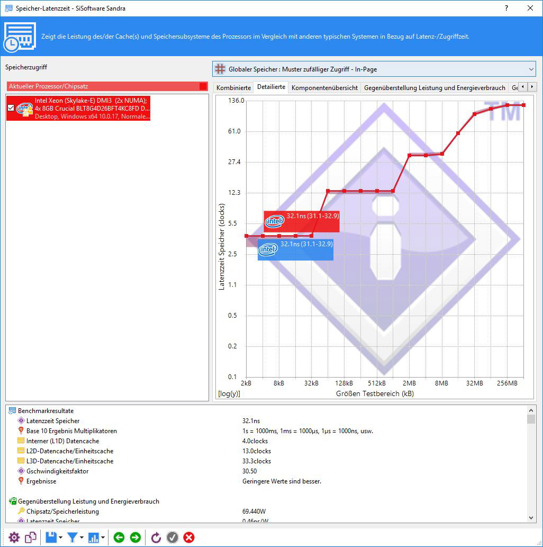Go back with the green left arrow
The width and height of the screenshot is (543, 547).
(x=119, y=537)
